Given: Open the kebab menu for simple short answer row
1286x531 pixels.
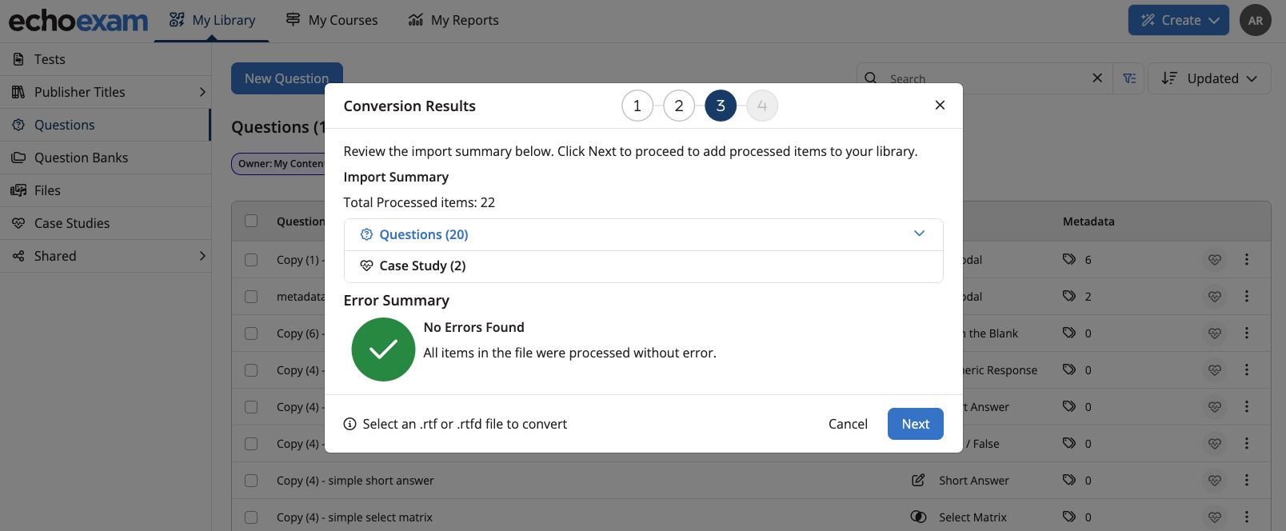Looking at the screenshot, I should click(1246, 480).
